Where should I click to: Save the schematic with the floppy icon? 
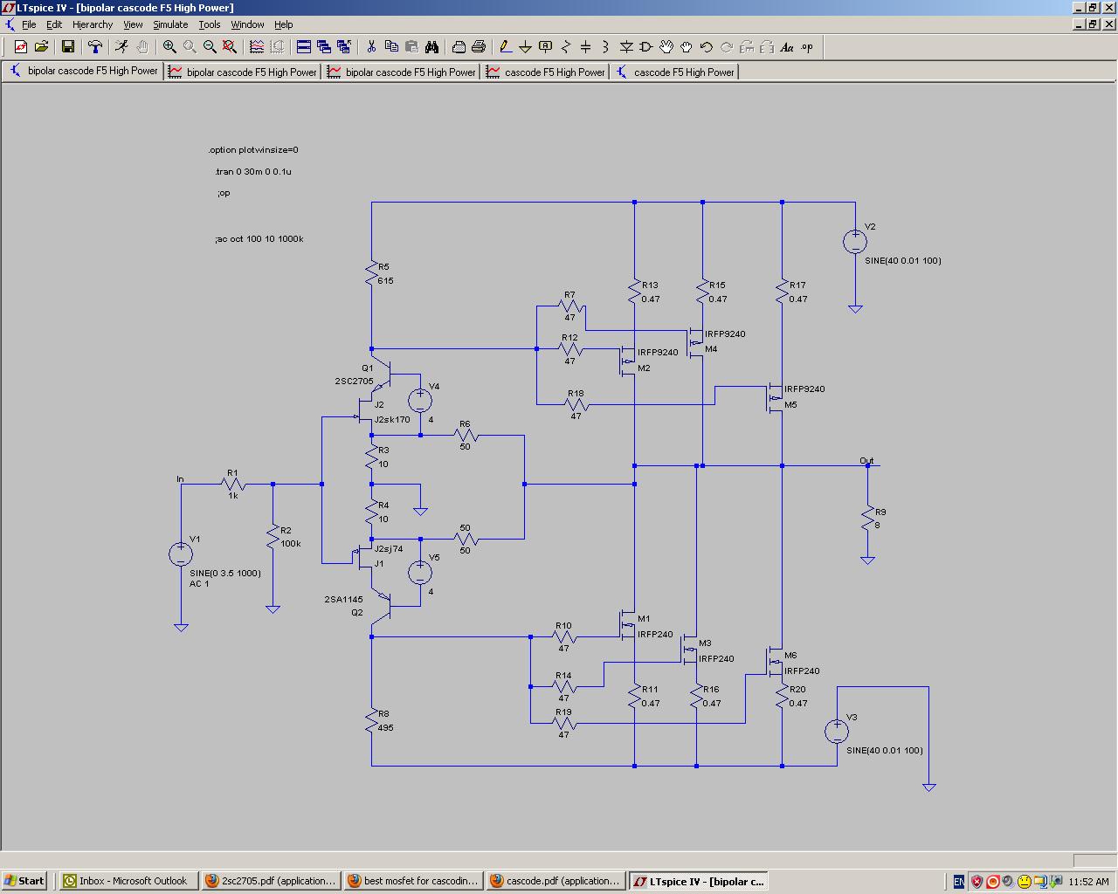click(68, 47)
